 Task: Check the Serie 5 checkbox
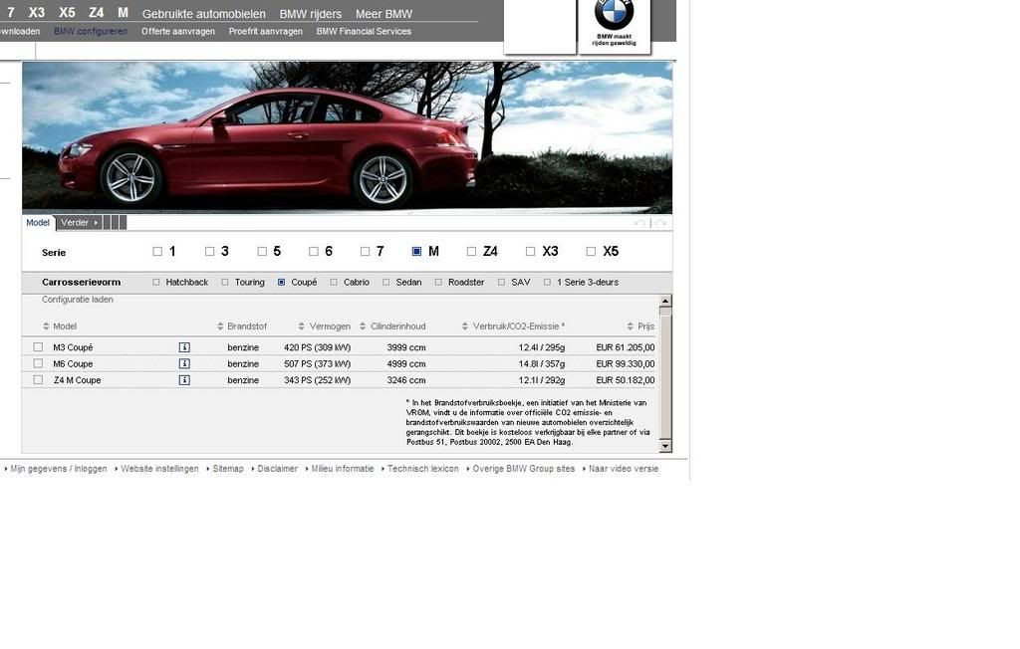[x=262, y=251]
